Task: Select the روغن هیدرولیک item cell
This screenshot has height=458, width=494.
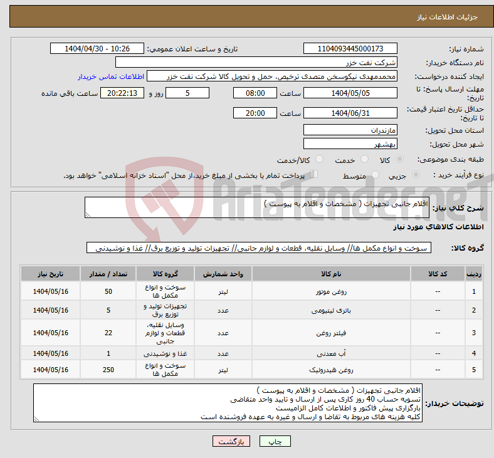Action: point(331,370)
